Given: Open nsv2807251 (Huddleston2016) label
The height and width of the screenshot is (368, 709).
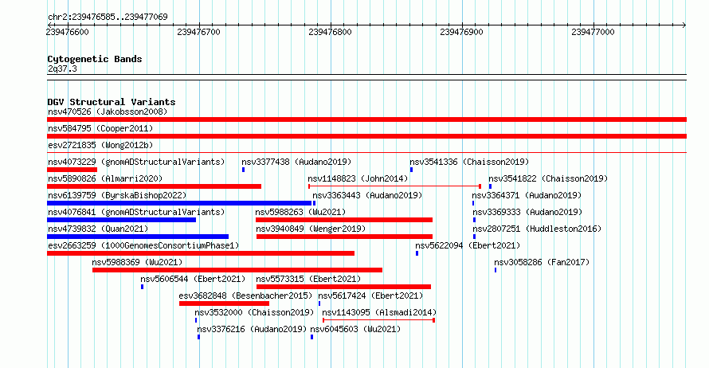Looking at the screenshot, I should [x=537, y=229].
